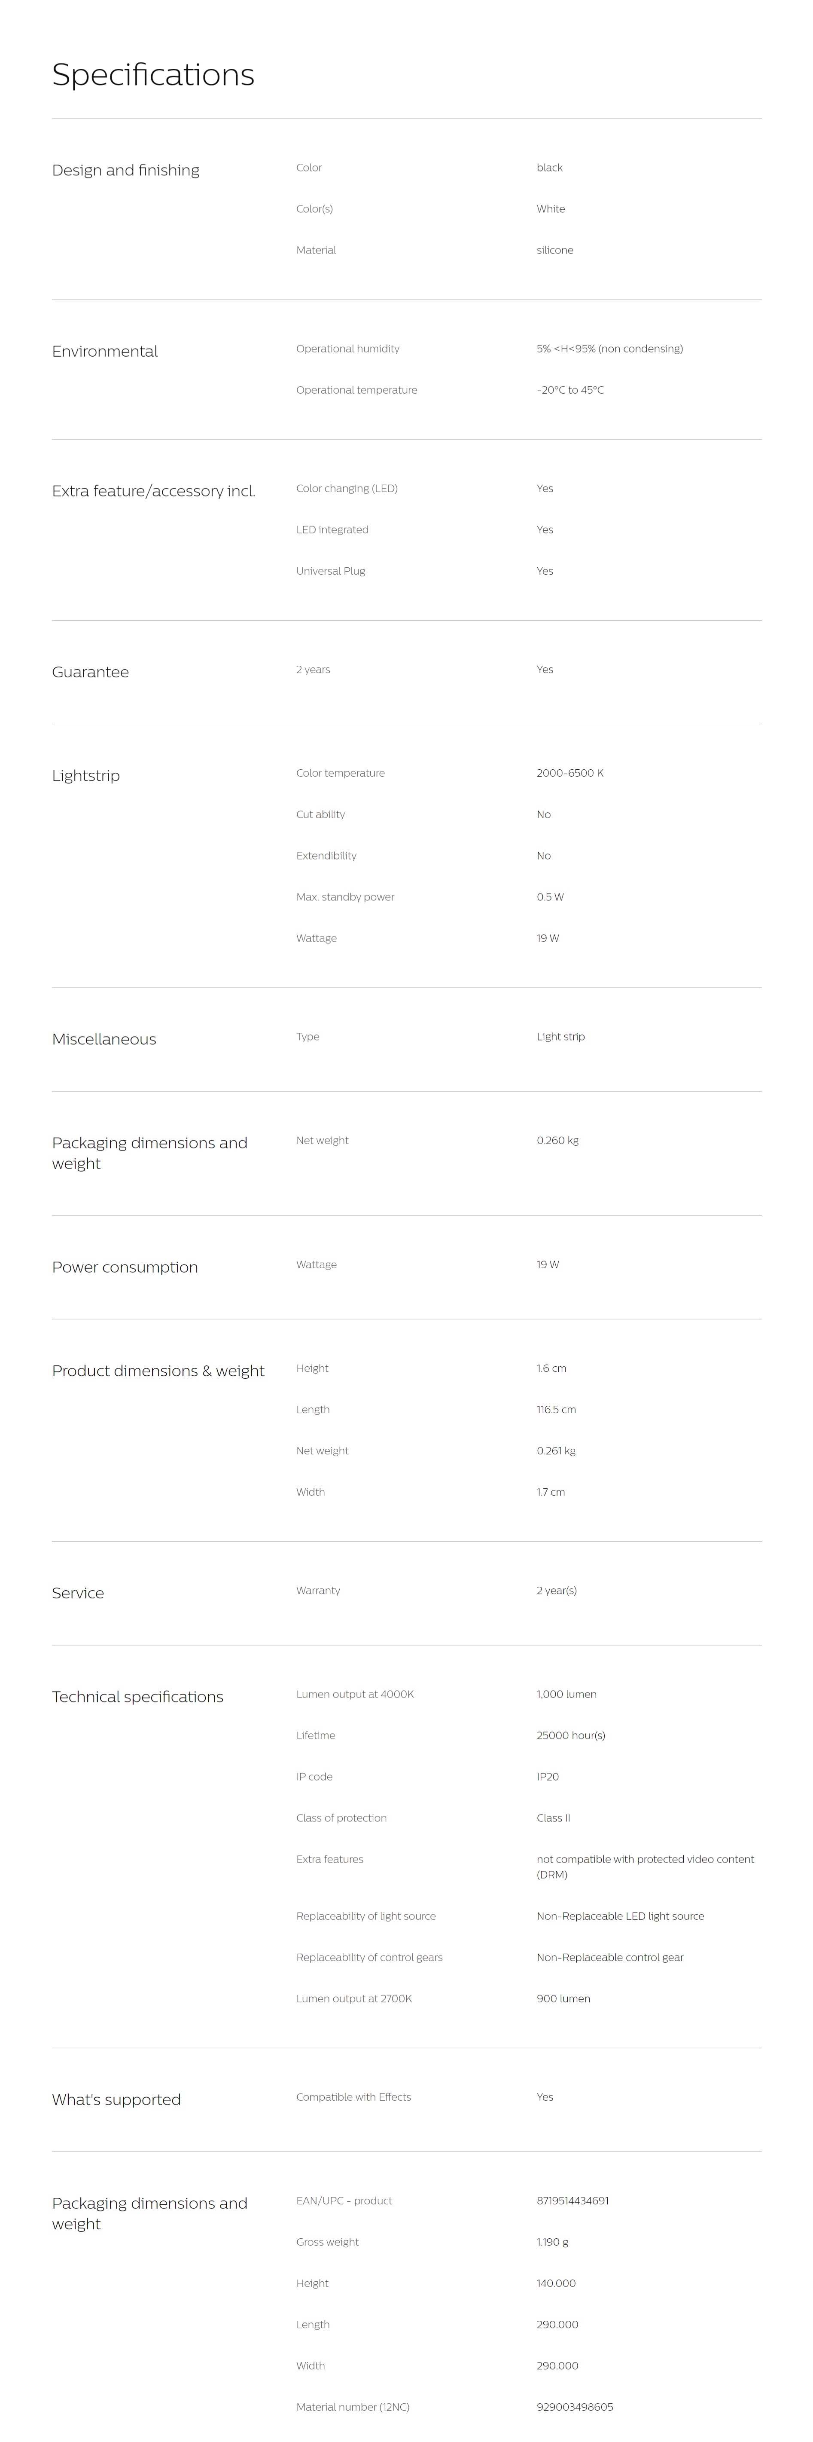Click the Environmental section heading

point(104,352)
